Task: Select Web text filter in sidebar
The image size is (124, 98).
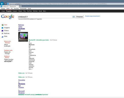Action: (x=6, y=25)
